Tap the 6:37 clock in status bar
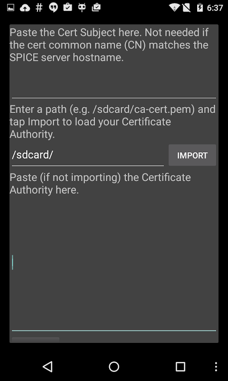This screenshot has height=381, width=228. click(215, 8)
